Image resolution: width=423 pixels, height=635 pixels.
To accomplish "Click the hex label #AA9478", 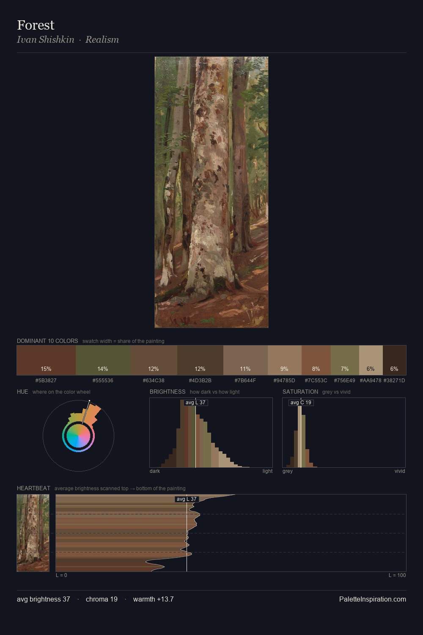I will [371, 381].
